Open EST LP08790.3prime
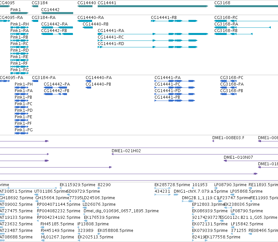The image size is (278, 242). pyautogui.click(x=230, y=185)
